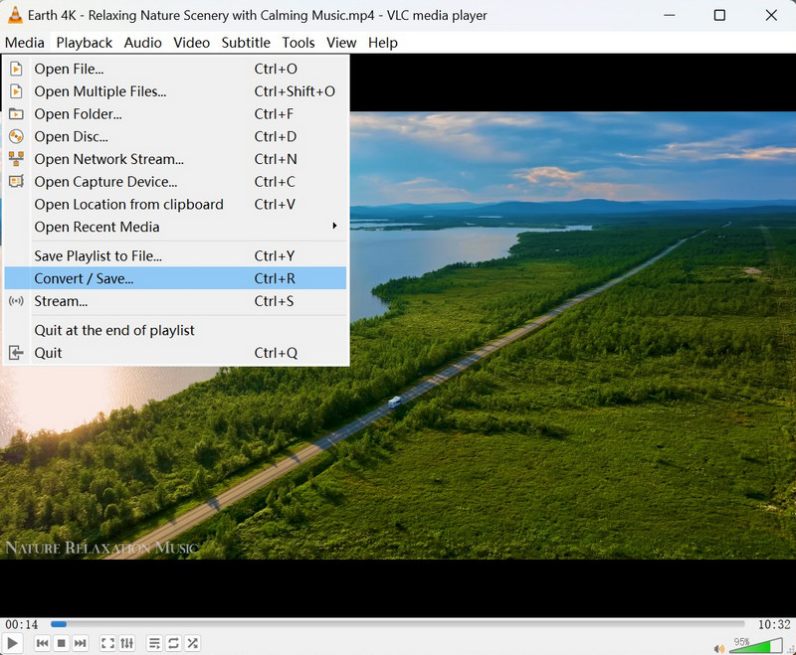Minimize the VLC window

click(670, 15)
